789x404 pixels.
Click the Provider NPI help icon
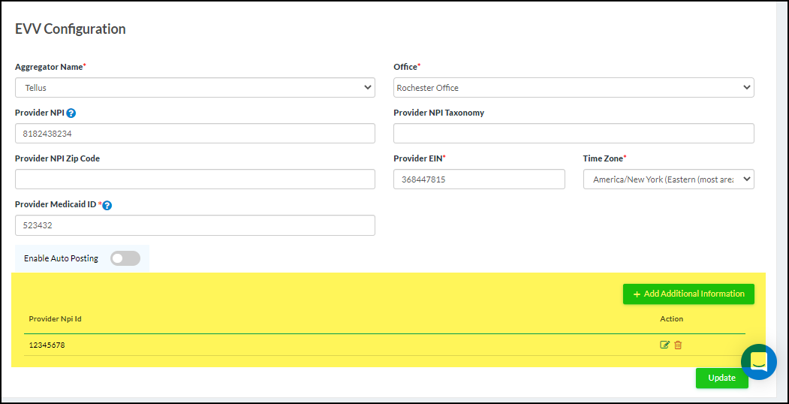pos(71,113)
